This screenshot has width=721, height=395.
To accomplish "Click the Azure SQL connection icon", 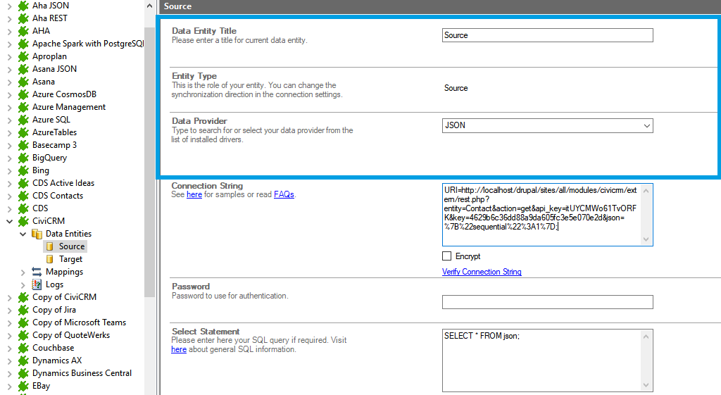I will coord(23,120).
